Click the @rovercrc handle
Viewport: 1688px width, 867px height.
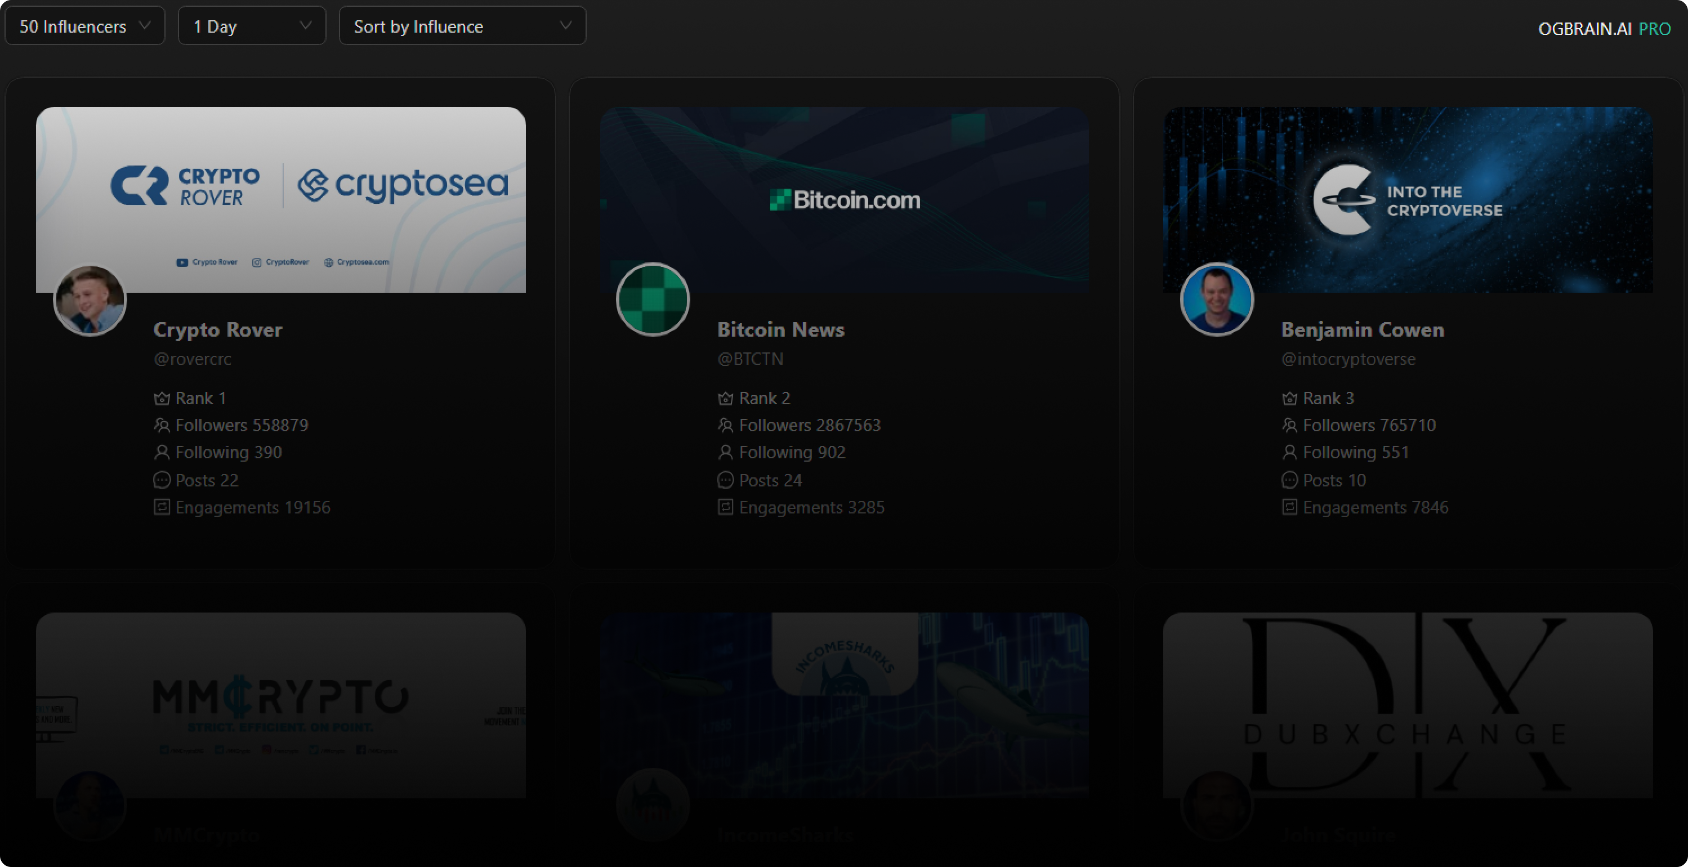[x=192, y=359]
